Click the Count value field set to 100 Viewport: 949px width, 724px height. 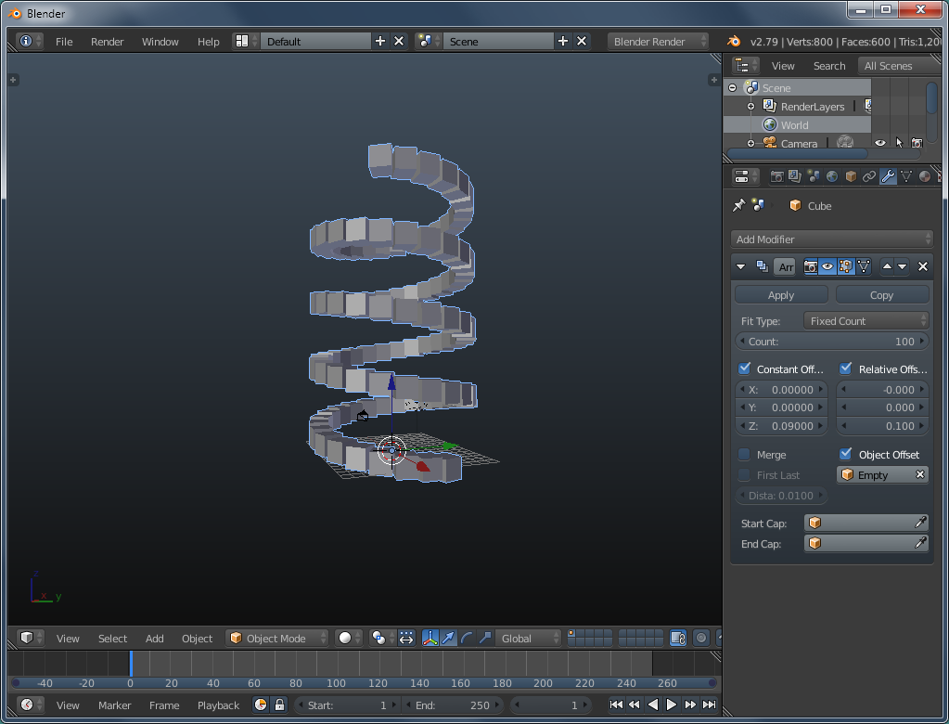831,342
